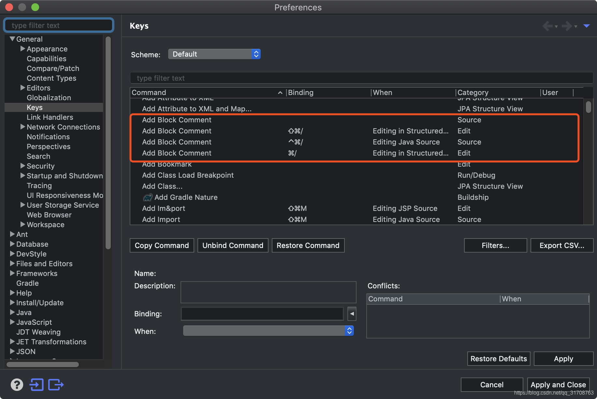This screenshot has height=399, width=597.
Task: Focus the Keys table filter text field
Action: click(361, 78)
